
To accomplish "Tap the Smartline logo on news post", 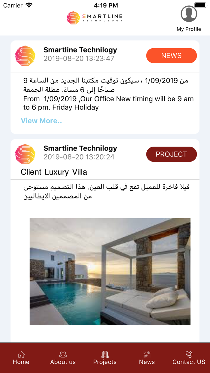I will pos(25,56).
